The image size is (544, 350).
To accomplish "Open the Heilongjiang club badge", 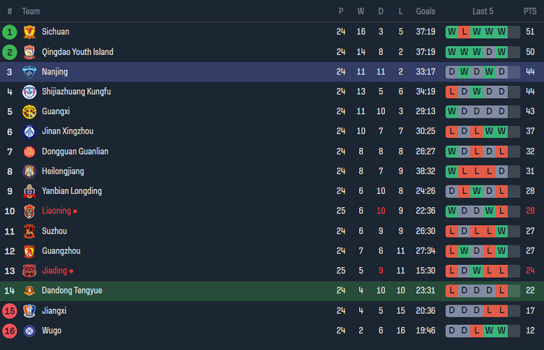I will [29, 172].
